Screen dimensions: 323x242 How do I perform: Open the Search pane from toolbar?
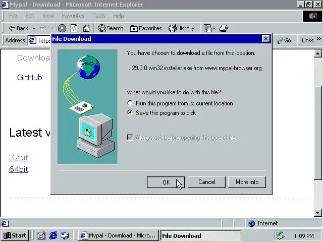pos(111,28)
